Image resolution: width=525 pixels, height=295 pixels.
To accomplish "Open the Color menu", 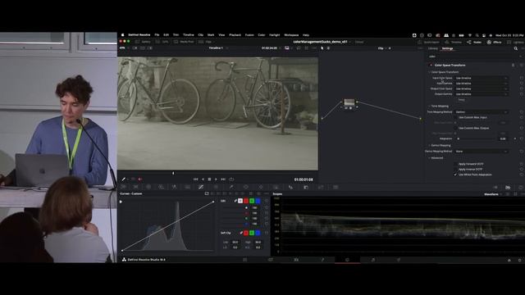I will click(262, 34).
